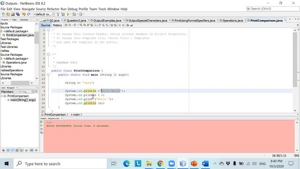
Task: Toggle Highlight Search in editor toolbar
Action: coord(92,25)
